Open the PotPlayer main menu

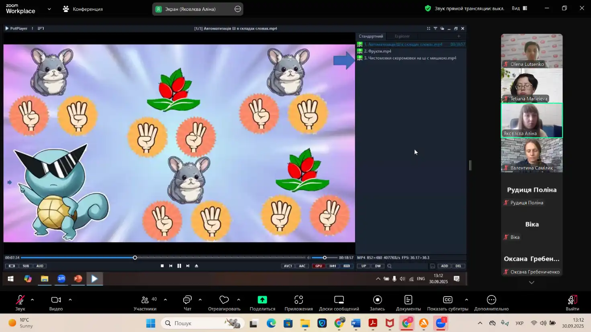click(x=16, y=29)
